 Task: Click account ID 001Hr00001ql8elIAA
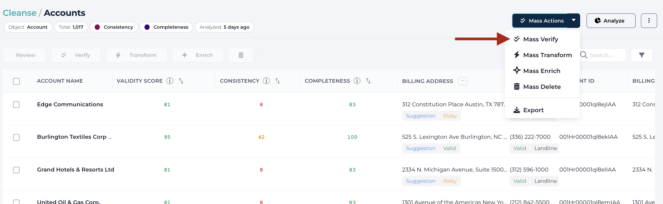coord(588,170)
